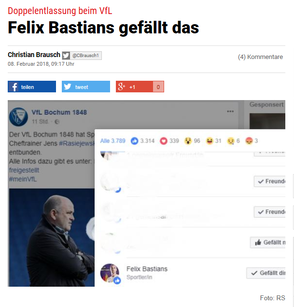This screenshot has width=294, height=307.
Task: Toggle the first Freunde checkmark button
Action: point(269,181)
